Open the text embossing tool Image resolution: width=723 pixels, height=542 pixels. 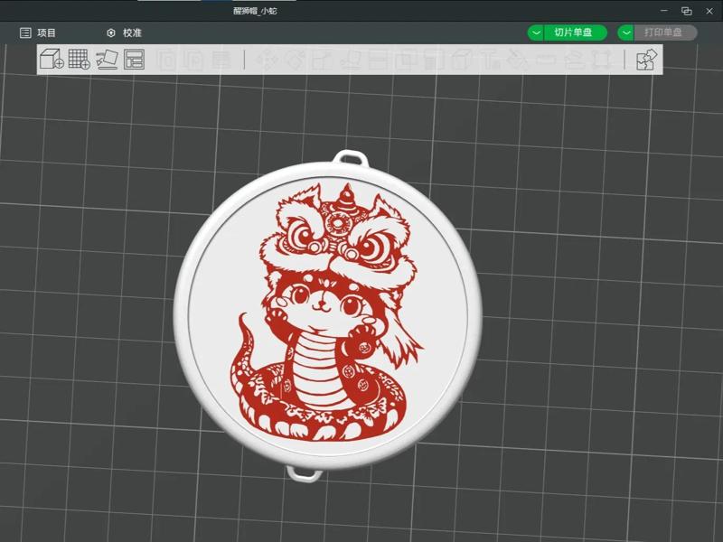coord(488,61)
